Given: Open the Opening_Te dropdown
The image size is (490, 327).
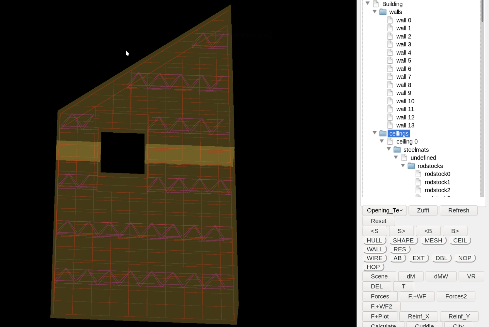Looking at the screenshot, I should tap(384, 210).
